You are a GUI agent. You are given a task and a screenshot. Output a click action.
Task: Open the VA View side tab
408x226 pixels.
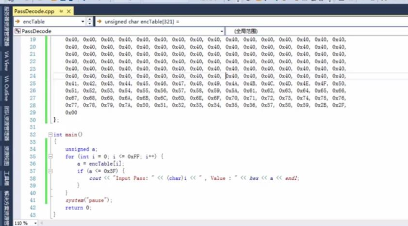tap(7, 61)
